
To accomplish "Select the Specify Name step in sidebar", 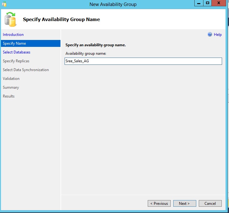I will (14, 43).
